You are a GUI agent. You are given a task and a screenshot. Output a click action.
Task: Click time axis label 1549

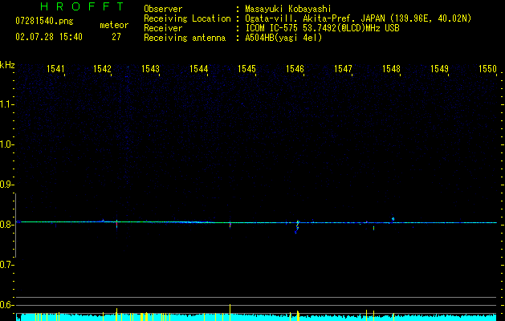pos(440,69)
